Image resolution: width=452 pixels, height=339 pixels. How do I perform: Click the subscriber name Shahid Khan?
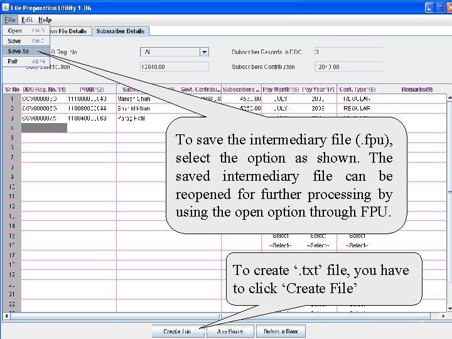click(x=134, y=109)
